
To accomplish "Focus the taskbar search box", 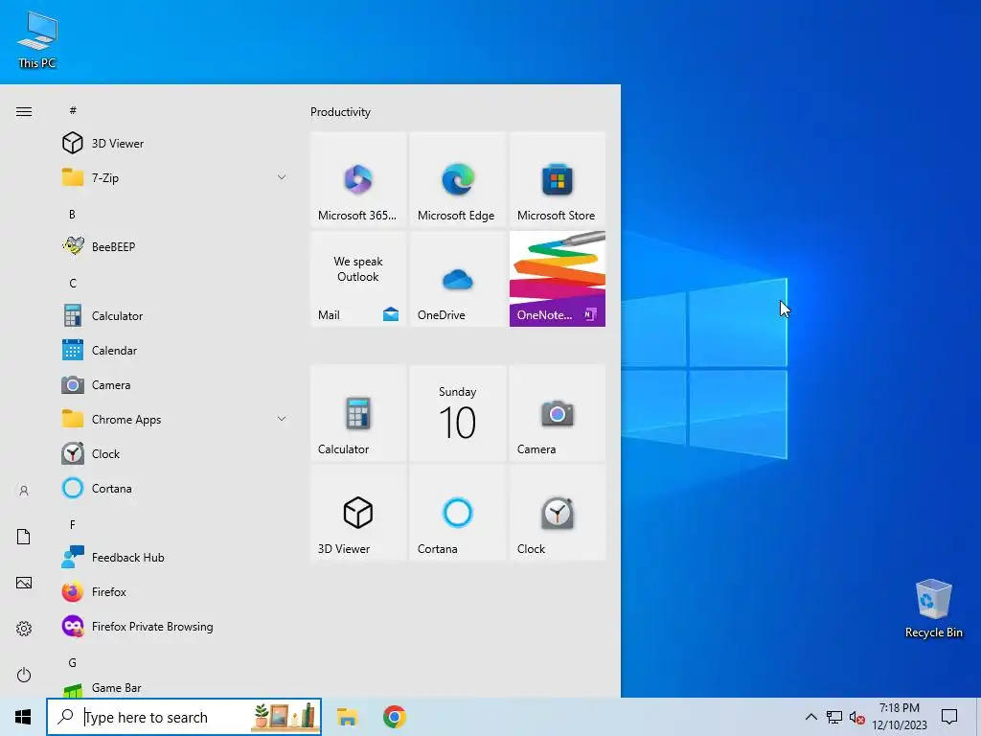I will pos(184,717).
